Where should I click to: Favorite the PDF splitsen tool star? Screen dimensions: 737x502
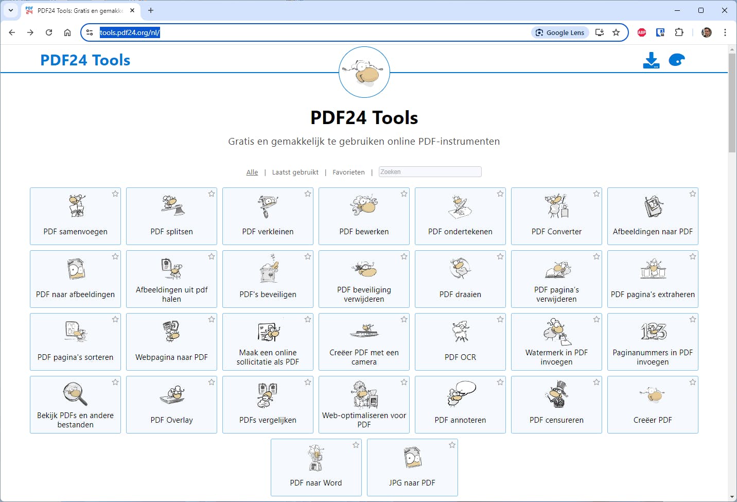[x=212, y=194]
